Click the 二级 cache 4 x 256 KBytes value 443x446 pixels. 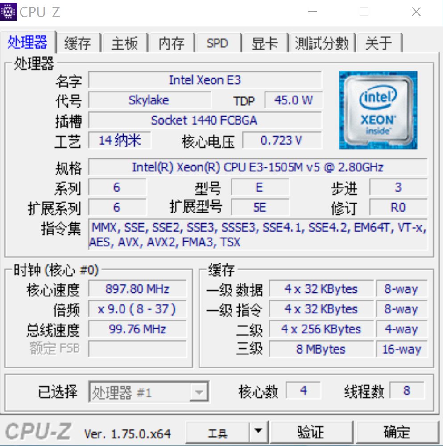[321, 329]
